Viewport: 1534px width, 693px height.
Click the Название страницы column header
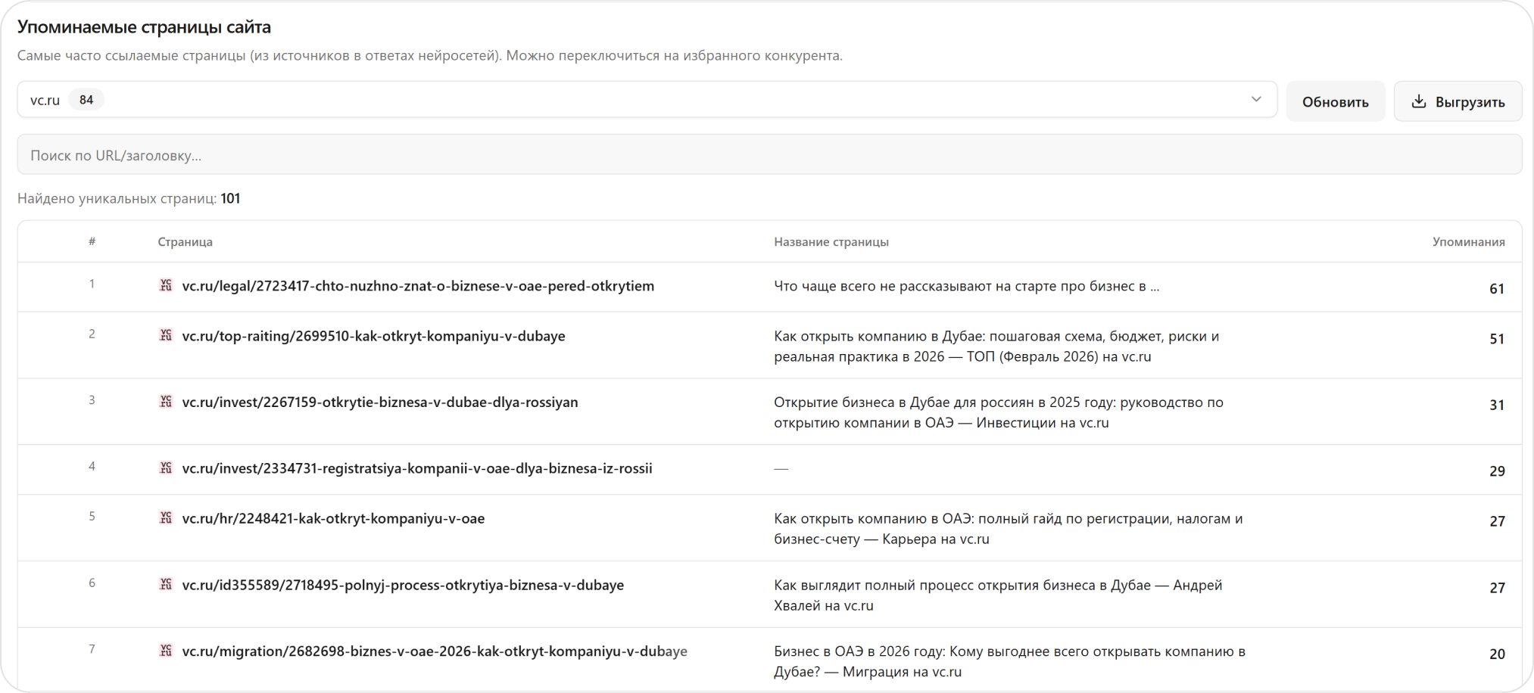click(x=831, y=242)
